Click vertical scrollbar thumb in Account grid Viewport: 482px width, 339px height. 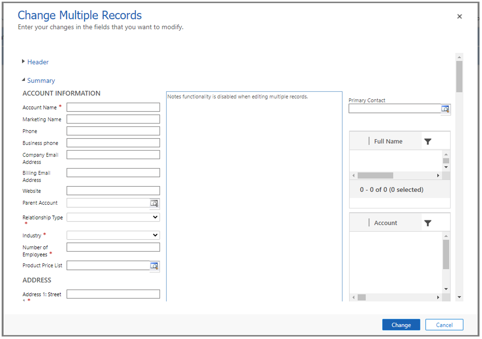tap(446, 254)
